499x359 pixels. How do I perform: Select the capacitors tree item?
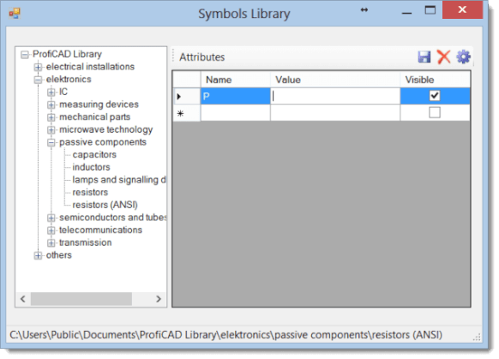[94, 154]
